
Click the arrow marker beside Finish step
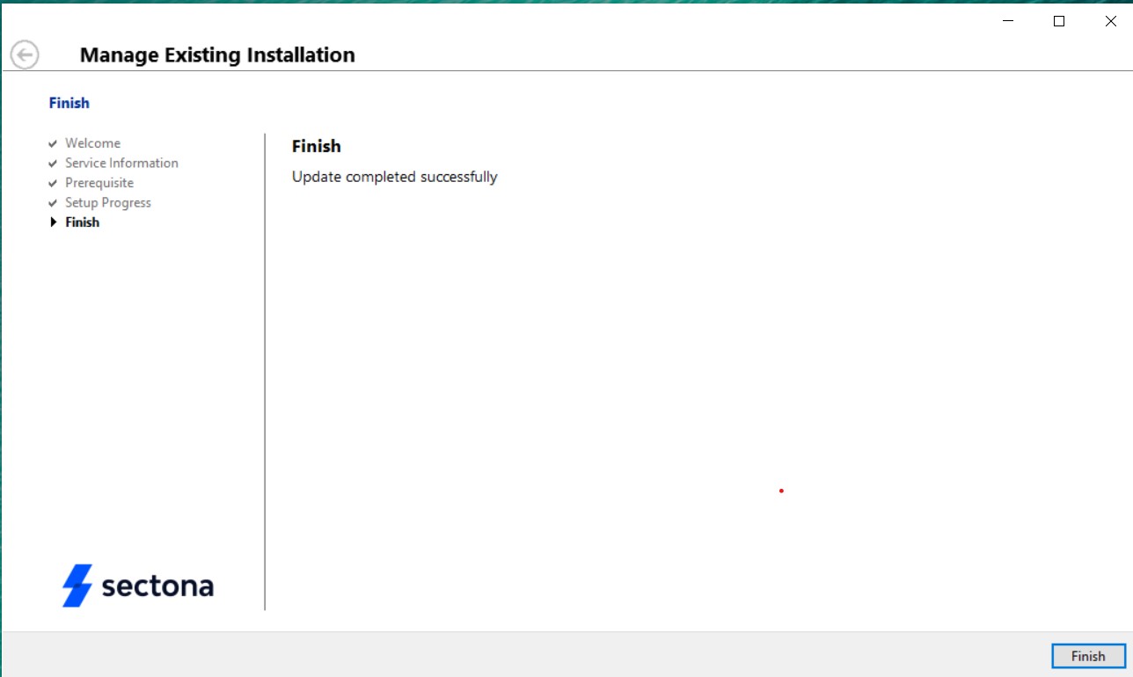[55, 222]
